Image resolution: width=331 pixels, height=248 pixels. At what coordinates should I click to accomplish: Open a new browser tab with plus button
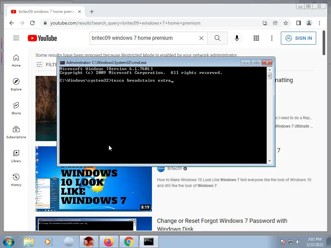pyautogui.click(x=91, y=12)
